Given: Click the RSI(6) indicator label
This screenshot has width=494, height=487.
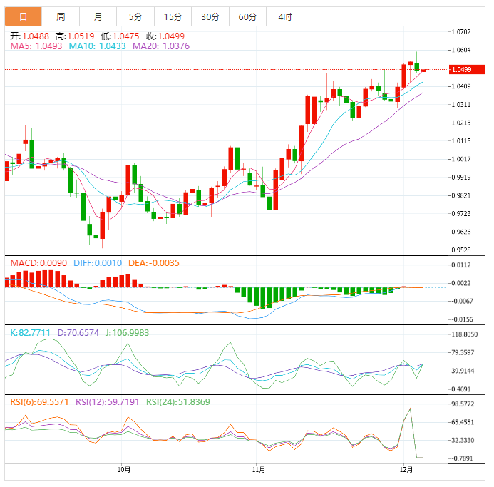Looking at the screenshot, I should [x=38, y=402].
